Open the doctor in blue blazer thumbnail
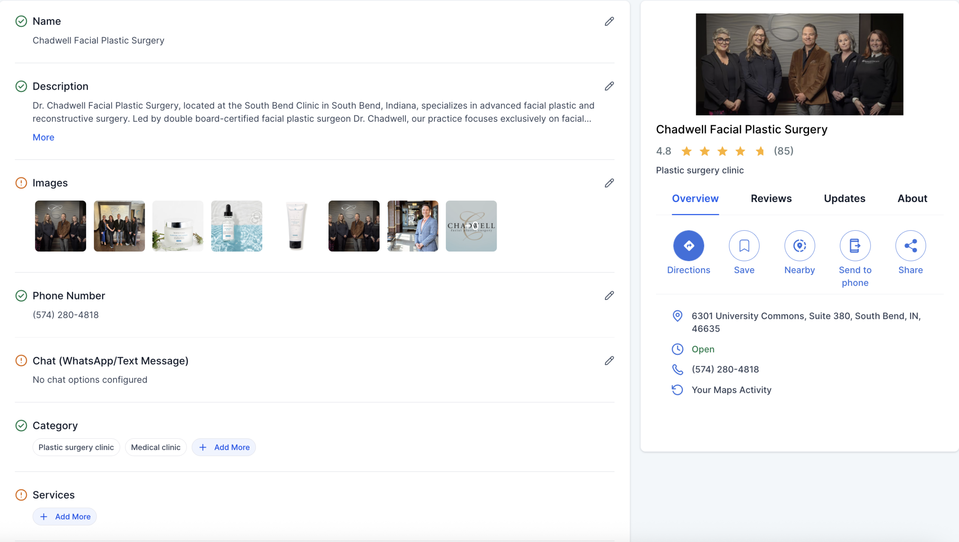The height and width of the screenshot is (542, 959). 413,226
